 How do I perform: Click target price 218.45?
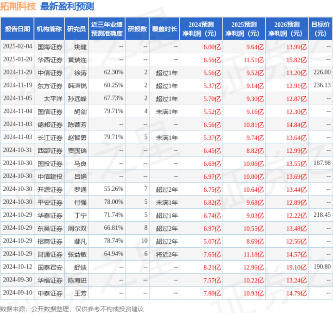[322, 215]
